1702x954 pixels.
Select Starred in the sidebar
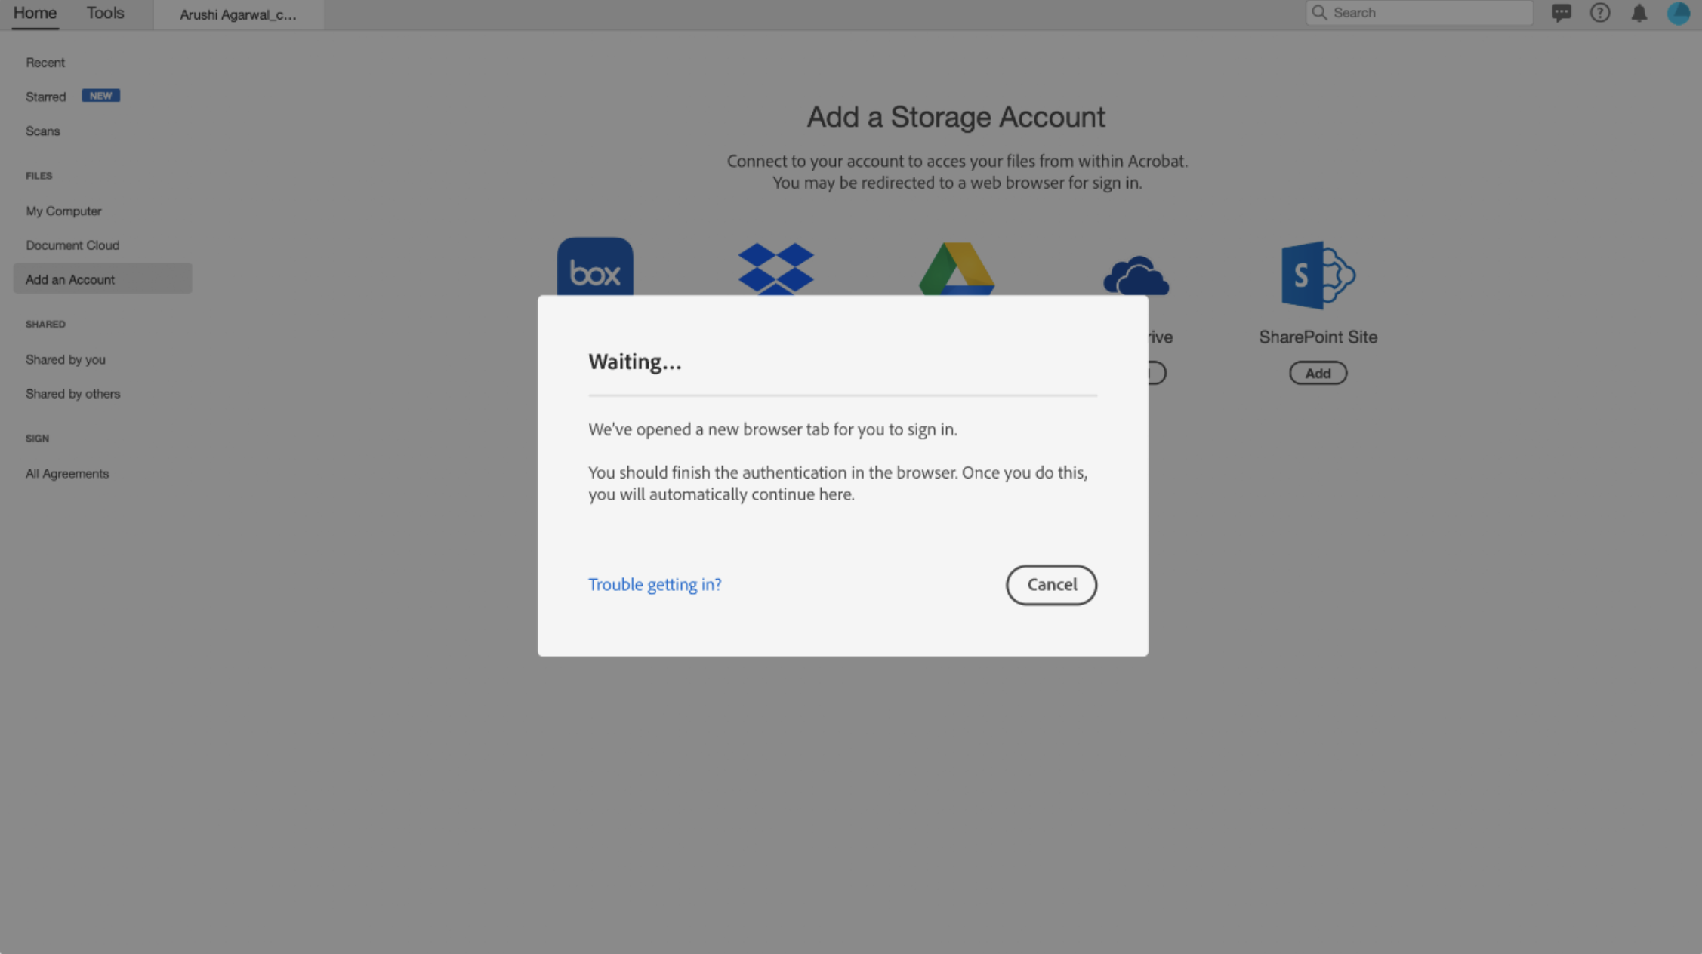[46, 97]
